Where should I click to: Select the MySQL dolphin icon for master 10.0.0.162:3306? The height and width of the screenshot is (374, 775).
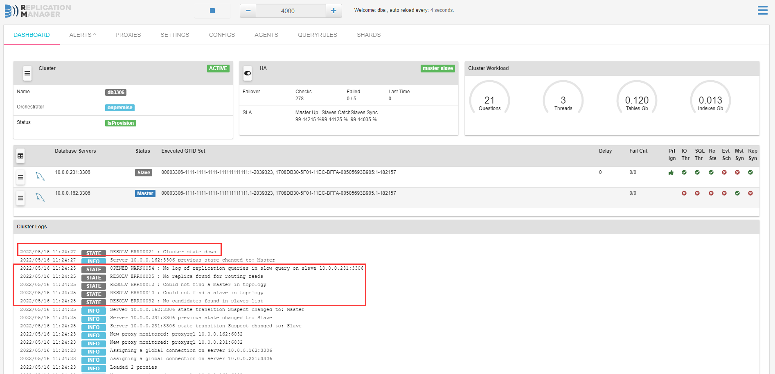coord(40,198)
